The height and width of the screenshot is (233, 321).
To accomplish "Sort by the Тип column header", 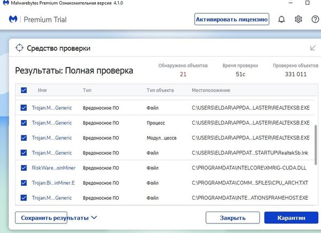I will [87, 90].
